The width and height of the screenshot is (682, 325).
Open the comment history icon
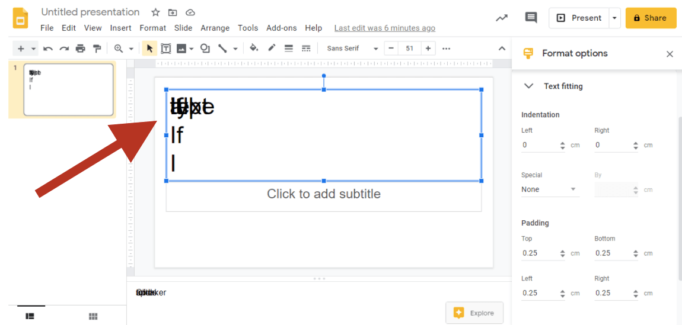pyautogui.click(x=531, y=18)
